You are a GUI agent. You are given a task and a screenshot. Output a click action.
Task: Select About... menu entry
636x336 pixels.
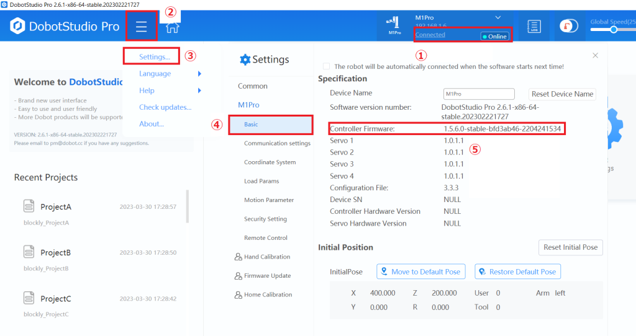pos(152,124)
